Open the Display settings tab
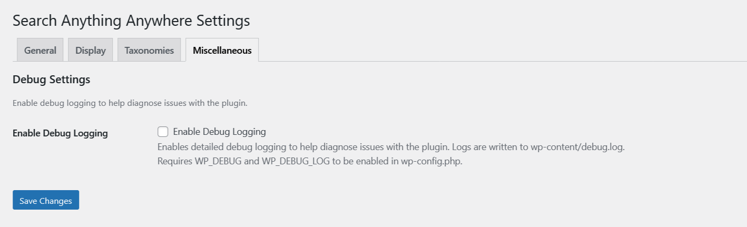This screenshot has height=227, width=747. (x=91, y=51)
